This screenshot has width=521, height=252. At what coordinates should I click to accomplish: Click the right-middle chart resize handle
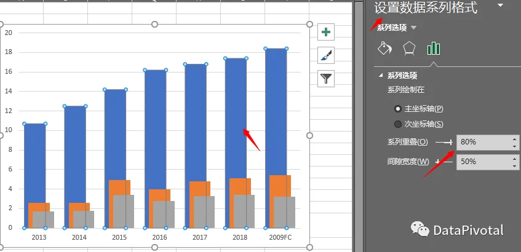point(309,135)
